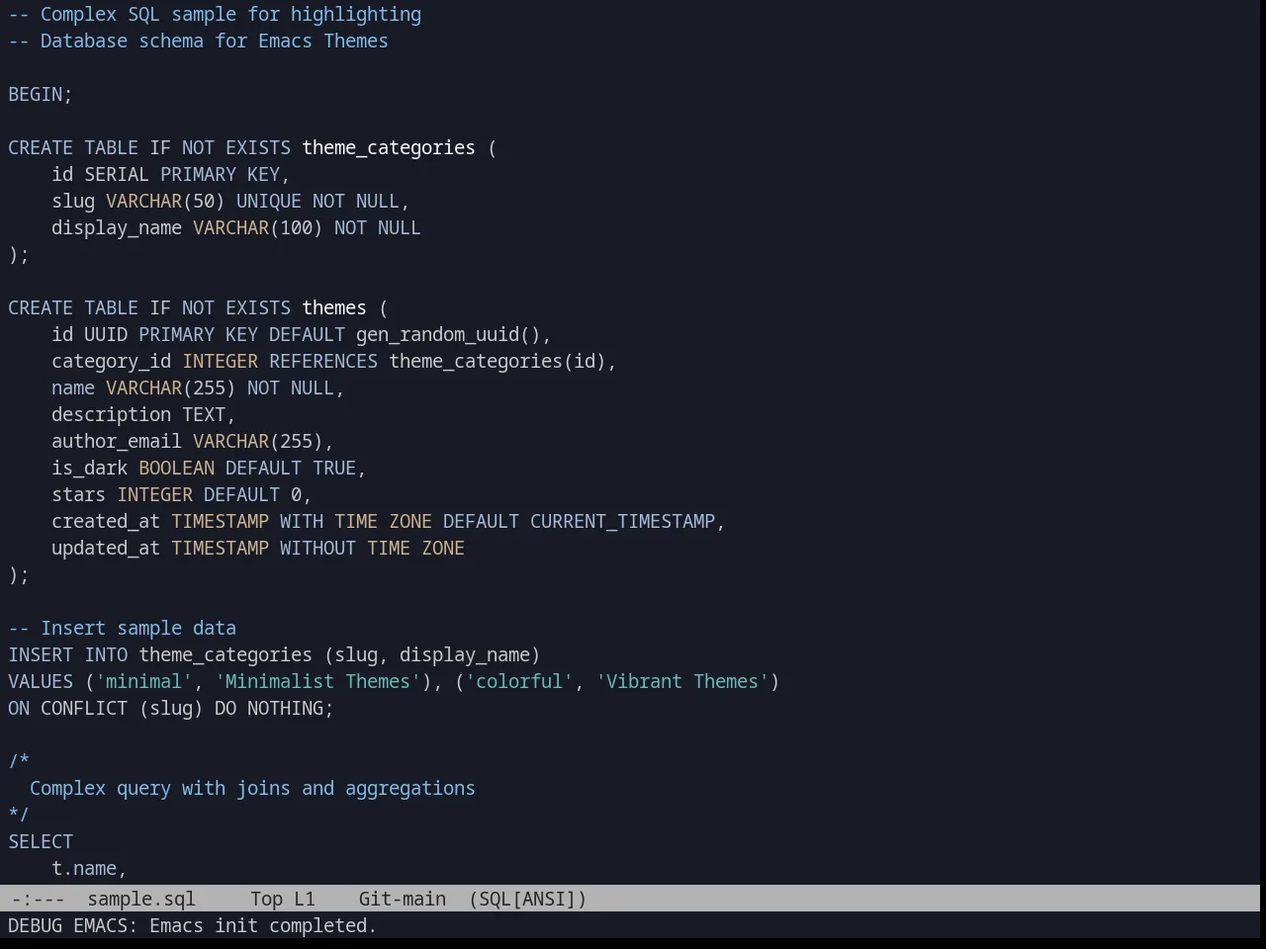Click the table name theme_categories in CREATE TABLE
Image resolution: width=1266 pixels, height=949 pixels.
click(x=389, y=147)
